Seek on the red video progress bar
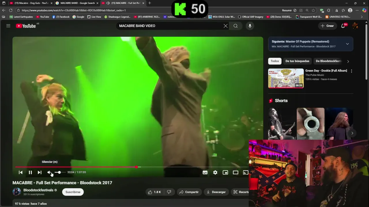 pyautogui.click(x=132, y=167)
